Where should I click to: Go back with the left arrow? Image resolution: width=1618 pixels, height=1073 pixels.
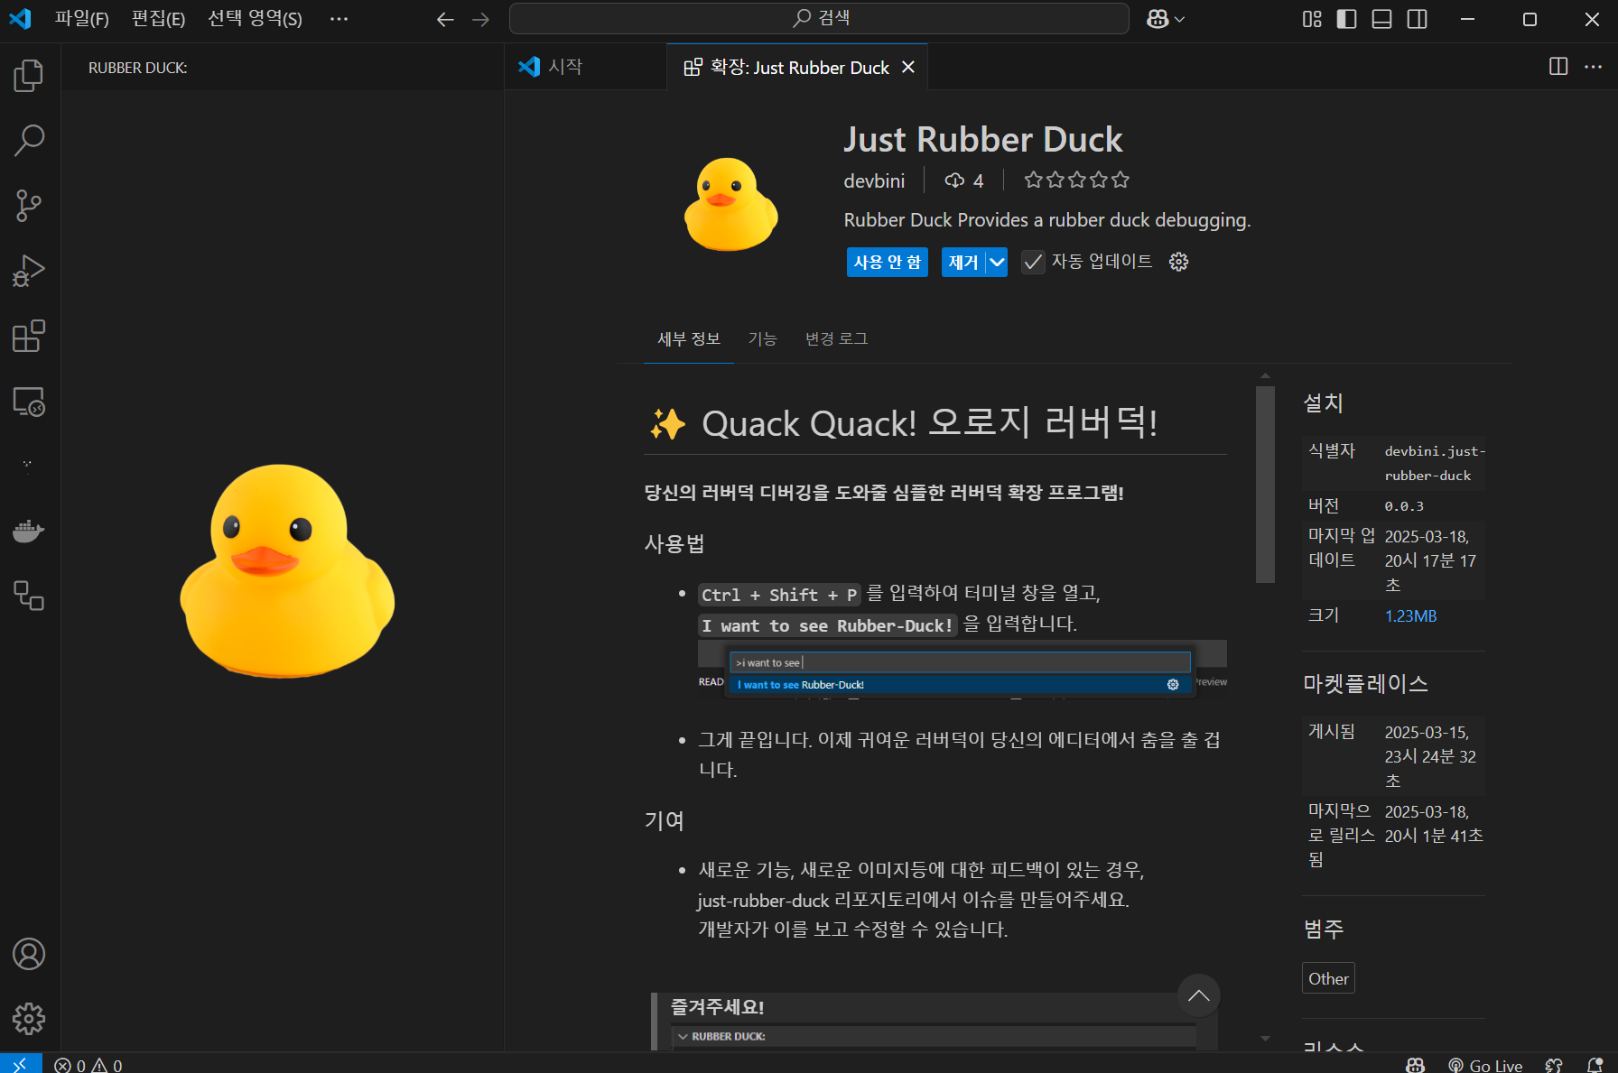click(445, 19)
